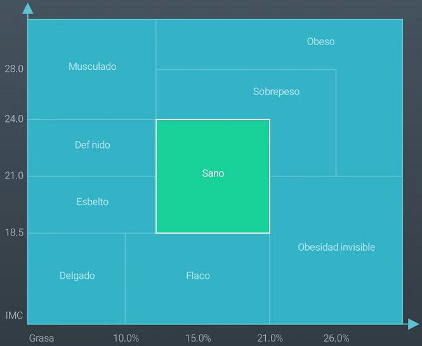Select the 24.0 value on IMC axis
The height and width of the screenshot is (346, 422).
point(13,119)
